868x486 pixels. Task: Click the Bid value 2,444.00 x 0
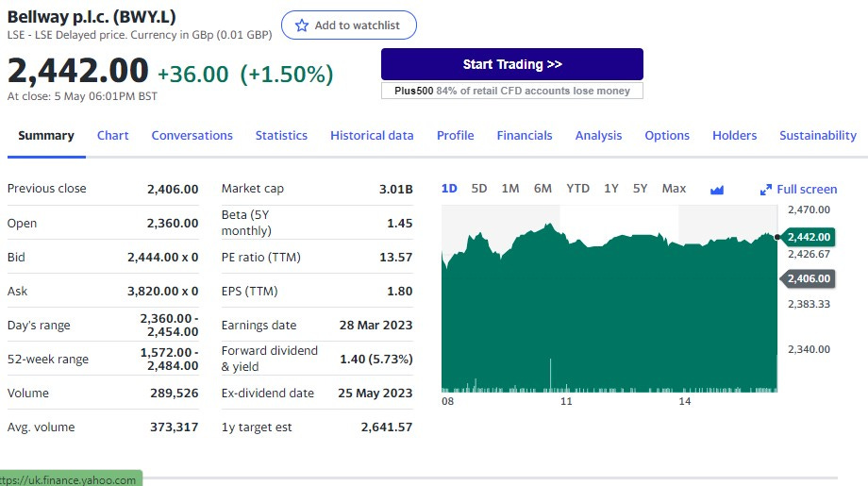click(162, 258)
